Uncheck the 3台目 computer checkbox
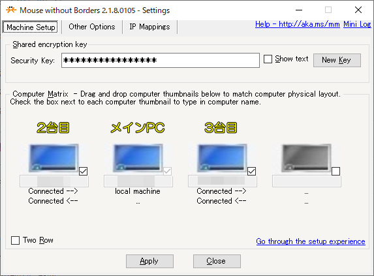Screen dimensions: 374x276 (x=252, y=171)
